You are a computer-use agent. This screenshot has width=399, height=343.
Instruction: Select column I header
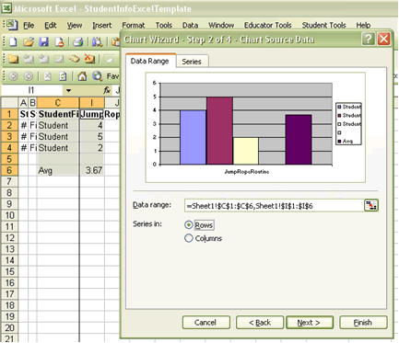(x=91, y=103)
